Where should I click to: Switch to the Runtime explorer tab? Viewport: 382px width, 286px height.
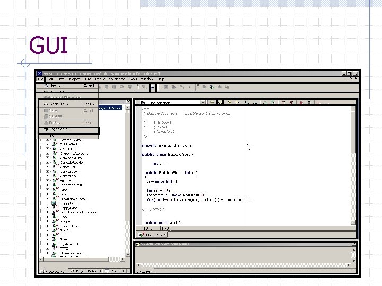(x=115, y=271)
